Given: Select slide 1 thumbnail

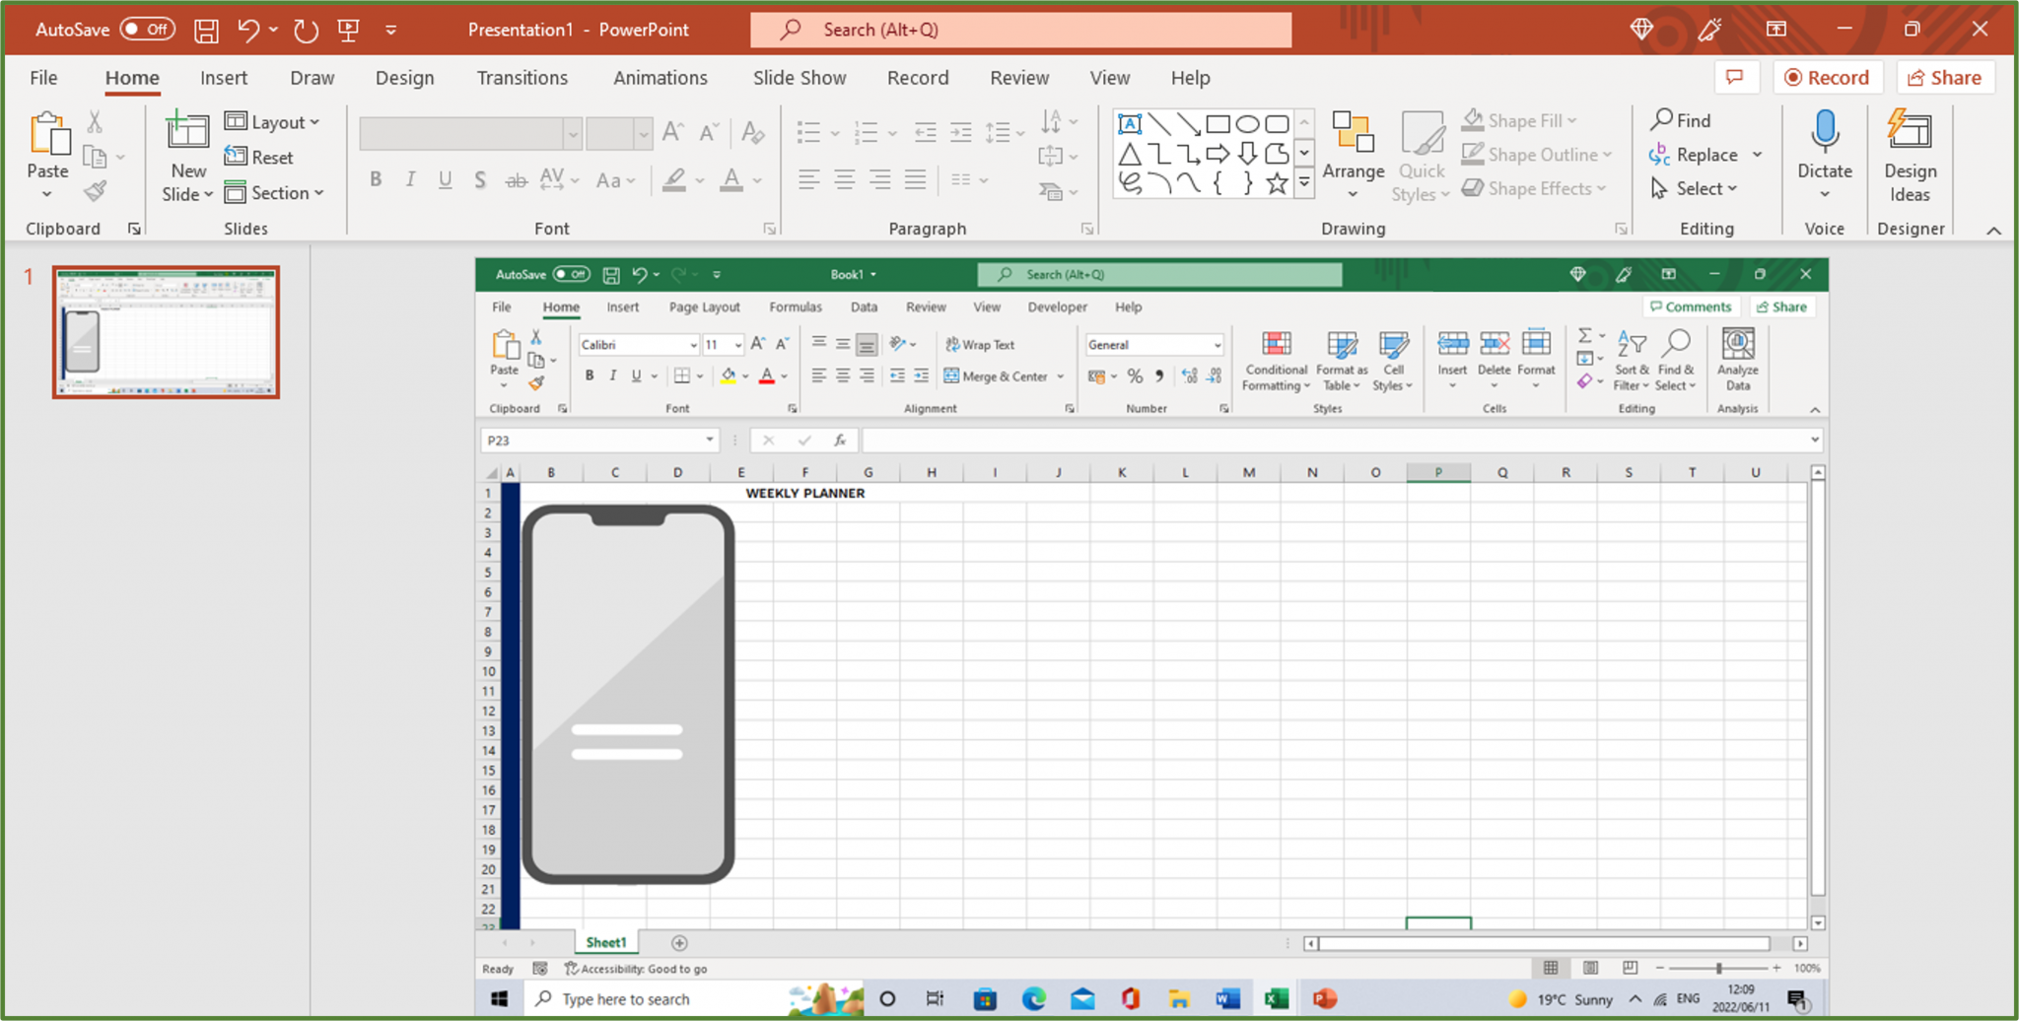Looking at the screenshot, I should (x=166, y=331).
